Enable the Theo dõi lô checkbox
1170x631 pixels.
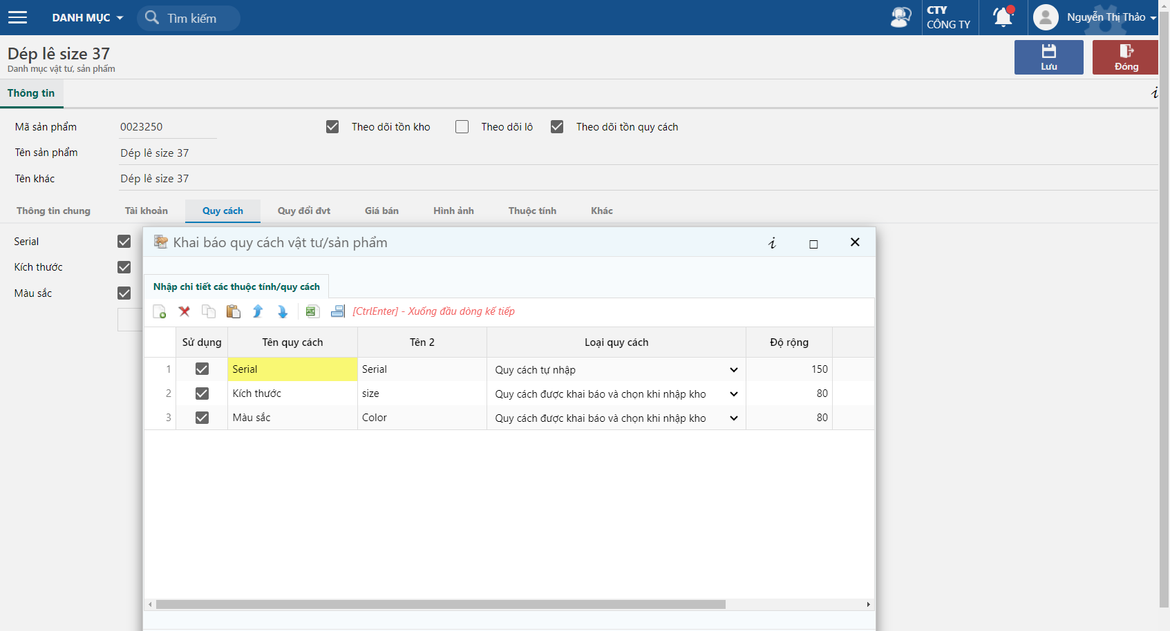(x=462, y=127)
